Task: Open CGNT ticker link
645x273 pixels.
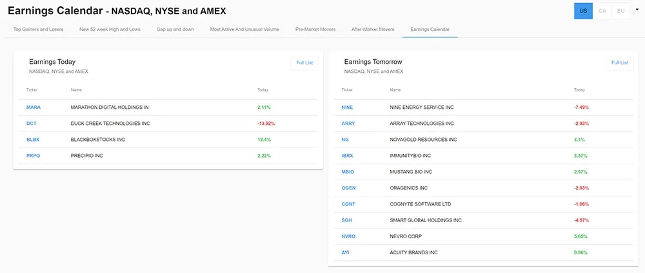Action: click(x=348, y=204)
